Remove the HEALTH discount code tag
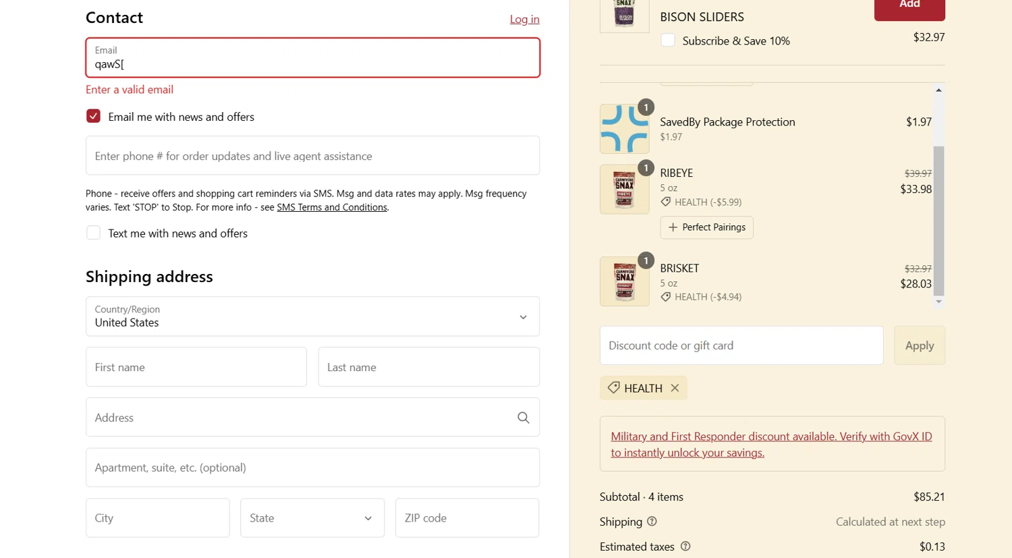Image resolution: width=1012 pixels, height=558 pixels. [675, 388]
